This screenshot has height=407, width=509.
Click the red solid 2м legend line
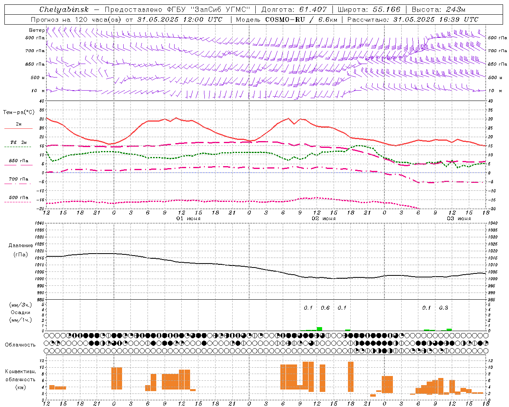tap(18, 129)
